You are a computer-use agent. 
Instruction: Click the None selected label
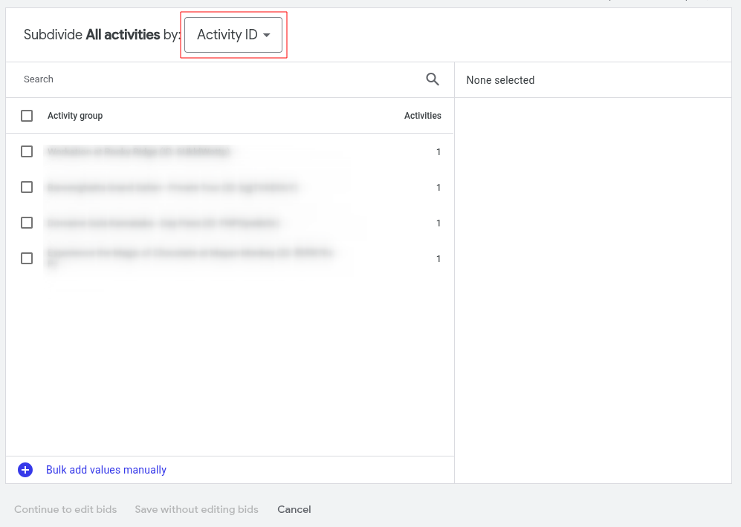coord(500,80)
